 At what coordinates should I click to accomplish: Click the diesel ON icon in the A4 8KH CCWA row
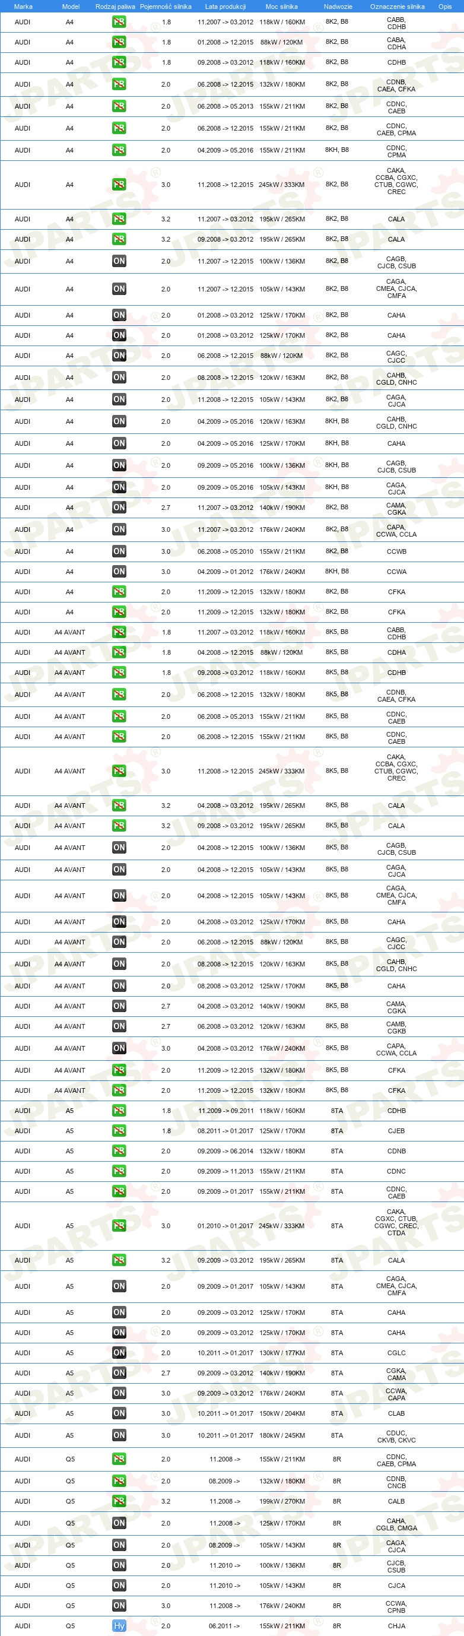pos(119,572)
